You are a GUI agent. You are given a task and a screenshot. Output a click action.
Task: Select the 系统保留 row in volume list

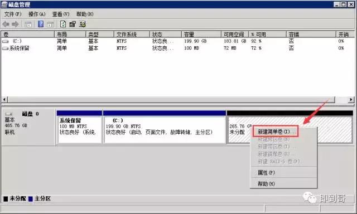[x=177, y=48]
